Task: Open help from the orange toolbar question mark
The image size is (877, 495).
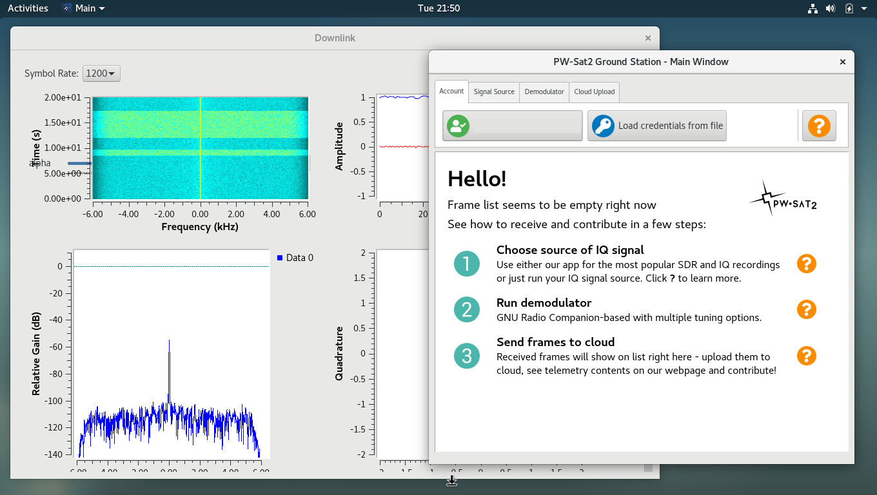Action: click(x=819, y=126)
